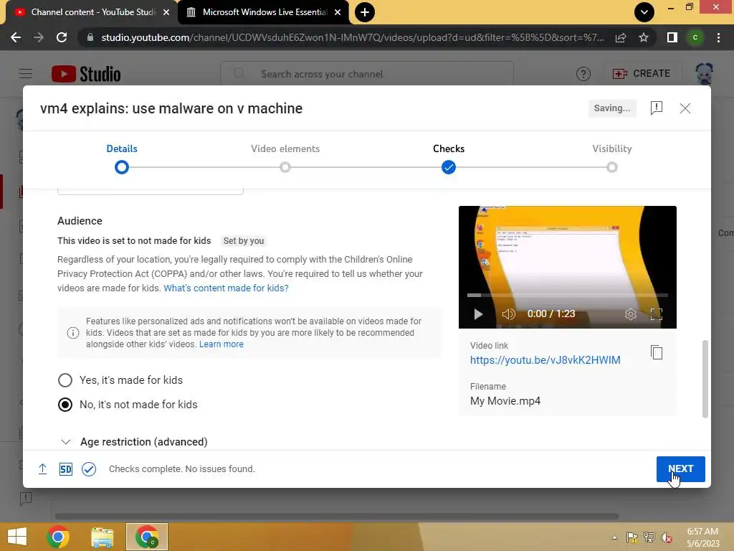Click the address bar URL
This screenshot has width=734, height=551.
(x=353, y=37)
